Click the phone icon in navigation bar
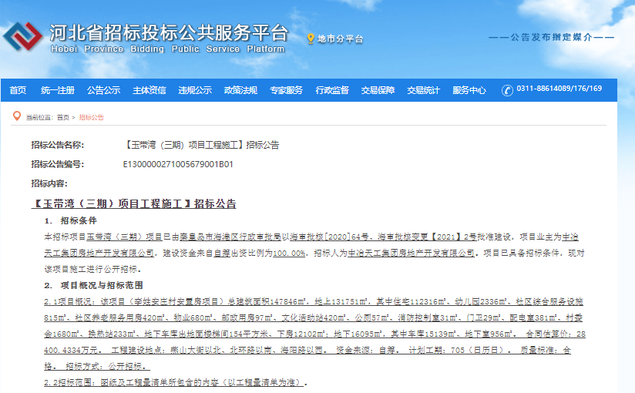This screenshot has height=393, width=635. (506, 90)
